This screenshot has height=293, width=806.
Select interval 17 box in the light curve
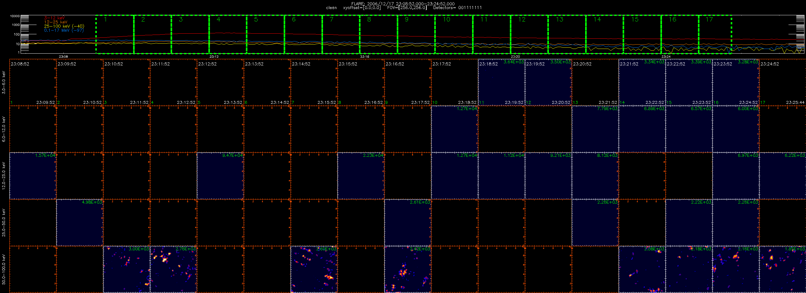pyautogui.click(x=715, y=34)
